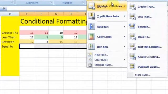The height and width of the screenshot is (94, 168).
Task: Open the Color Scales submenu
Action: [107, 37]
